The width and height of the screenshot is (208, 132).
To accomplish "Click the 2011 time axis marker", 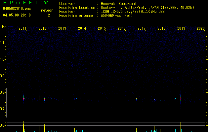I will tap(22, 28).
